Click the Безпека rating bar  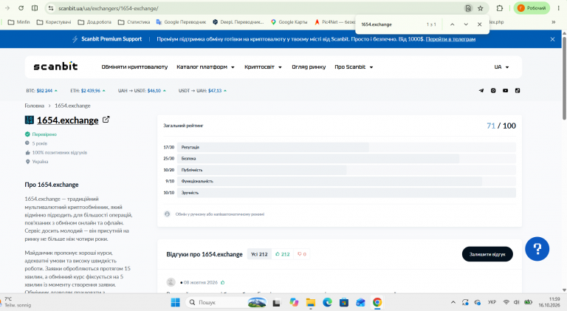(346, 158)
